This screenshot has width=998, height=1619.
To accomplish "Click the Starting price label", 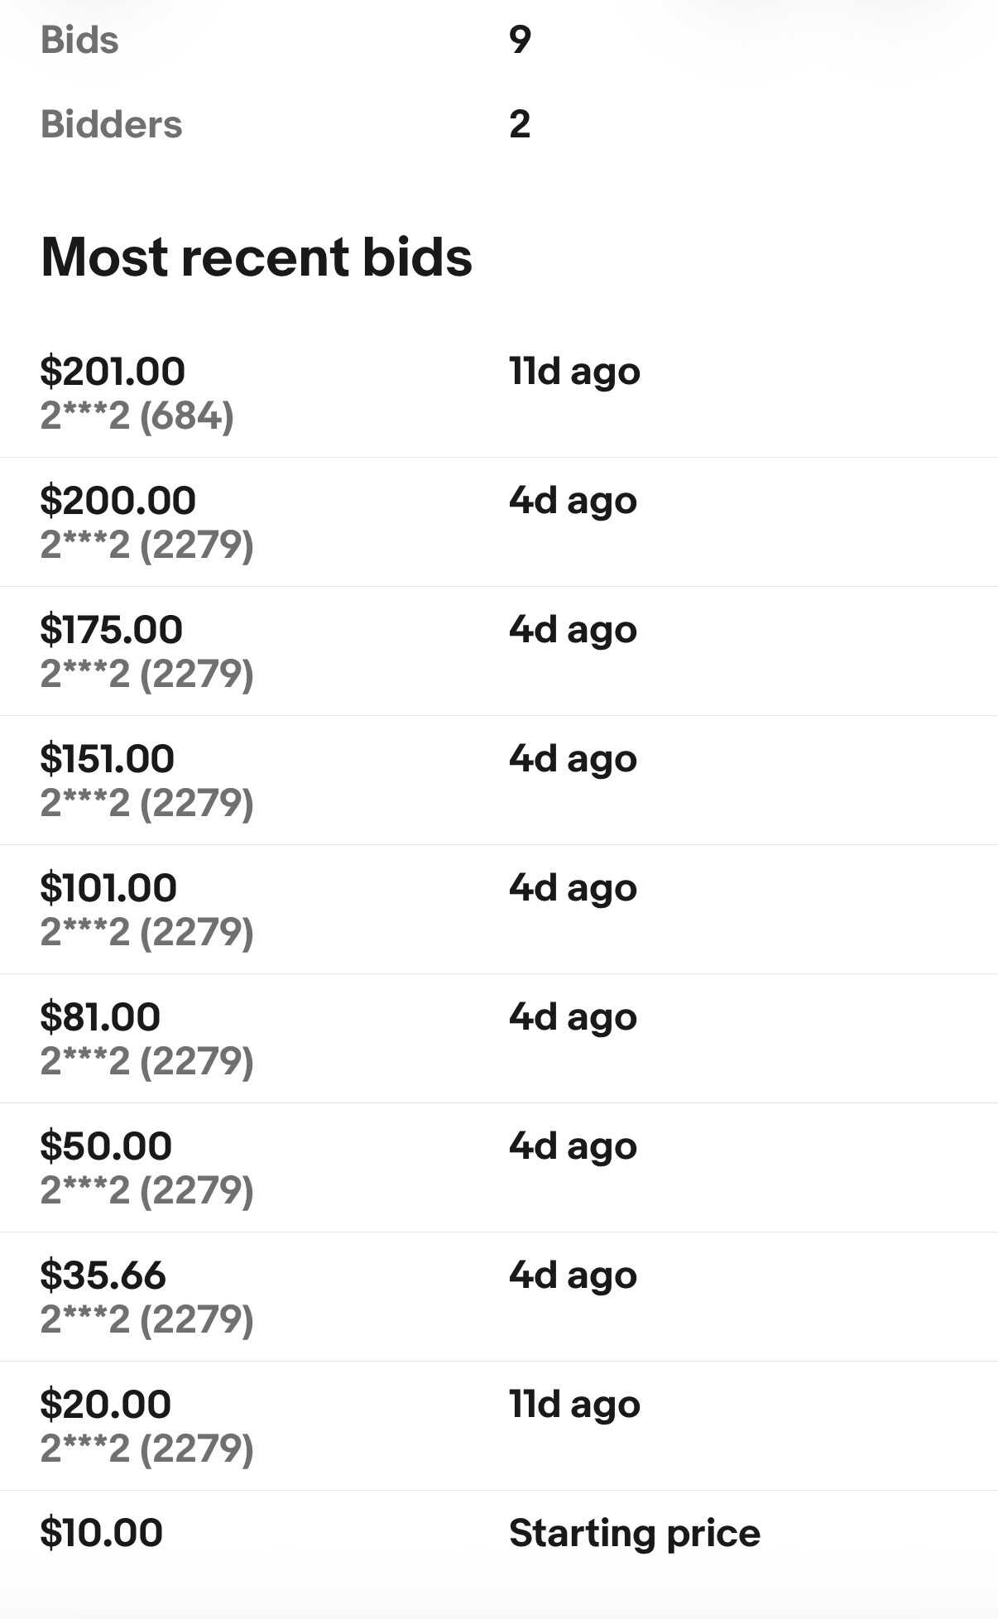I will 634,1533.
